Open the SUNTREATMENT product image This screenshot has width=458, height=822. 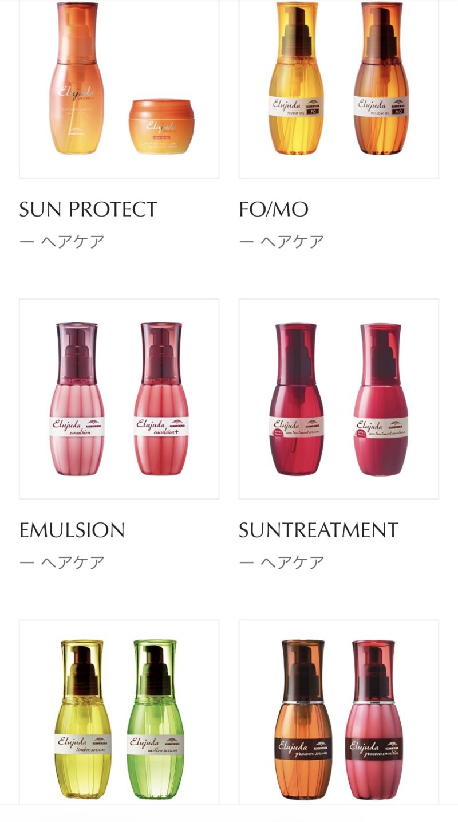(x=339, y=399)
